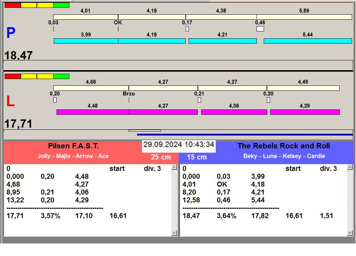Click the small box under 0,21 in lane L

coord(199,100)
